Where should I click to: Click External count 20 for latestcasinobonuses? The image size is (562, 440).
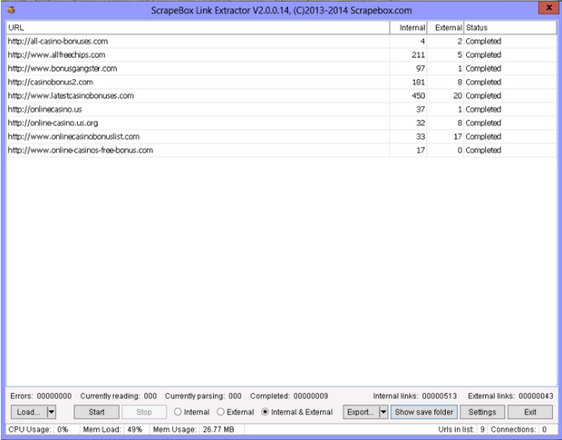[458, 96]
